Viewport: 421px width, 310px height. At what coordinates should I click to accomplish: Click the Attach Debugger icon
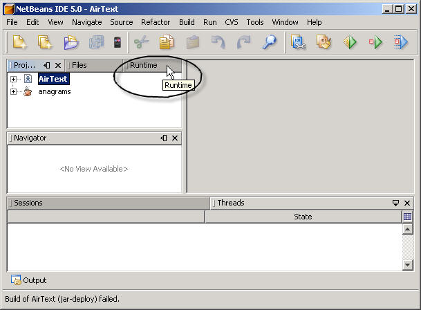tap(401, 42)
